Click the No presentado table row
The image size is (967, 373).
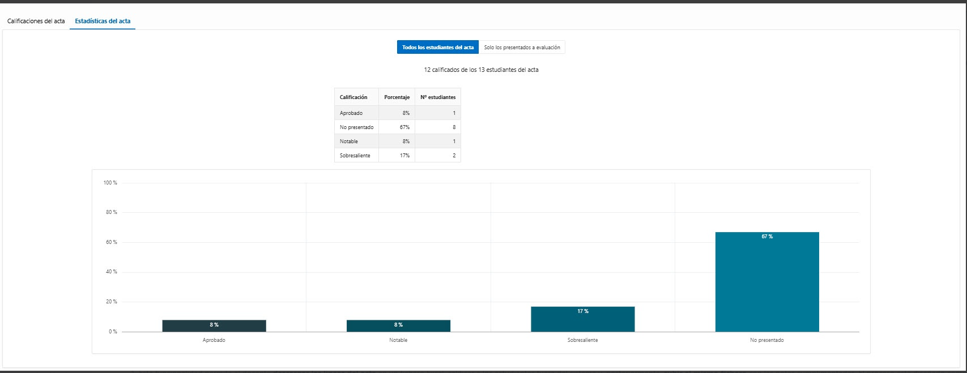398,127
